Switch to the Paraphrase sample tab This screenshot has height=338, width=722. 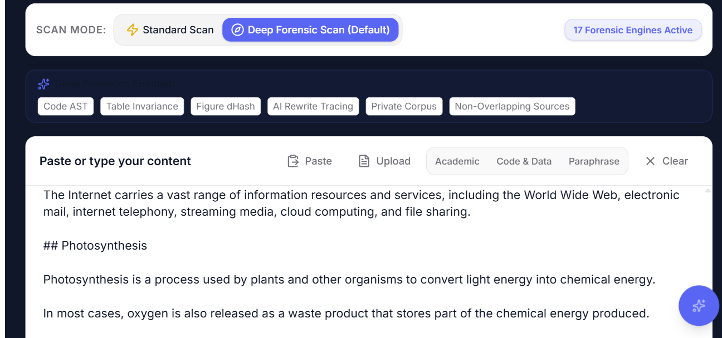click(594, 161)
